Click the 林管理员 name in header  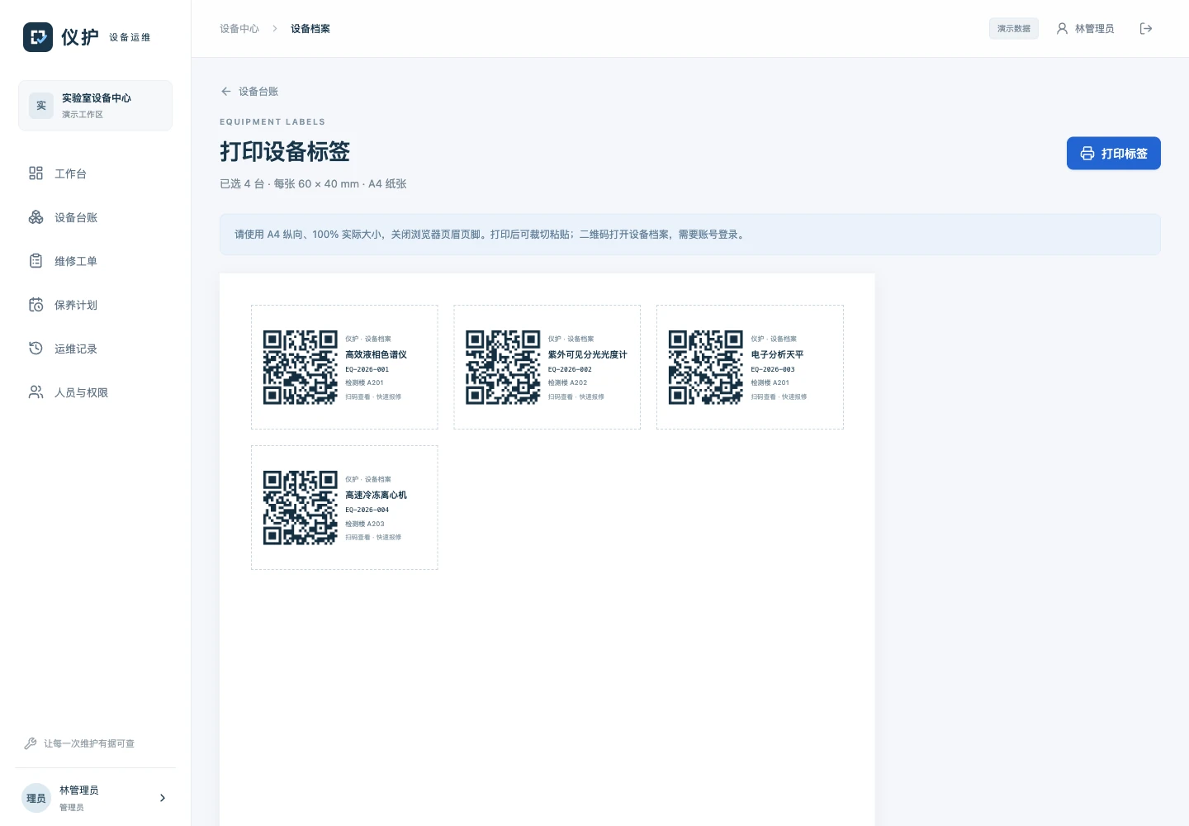pyautogui.click(x=1095, y=29)
